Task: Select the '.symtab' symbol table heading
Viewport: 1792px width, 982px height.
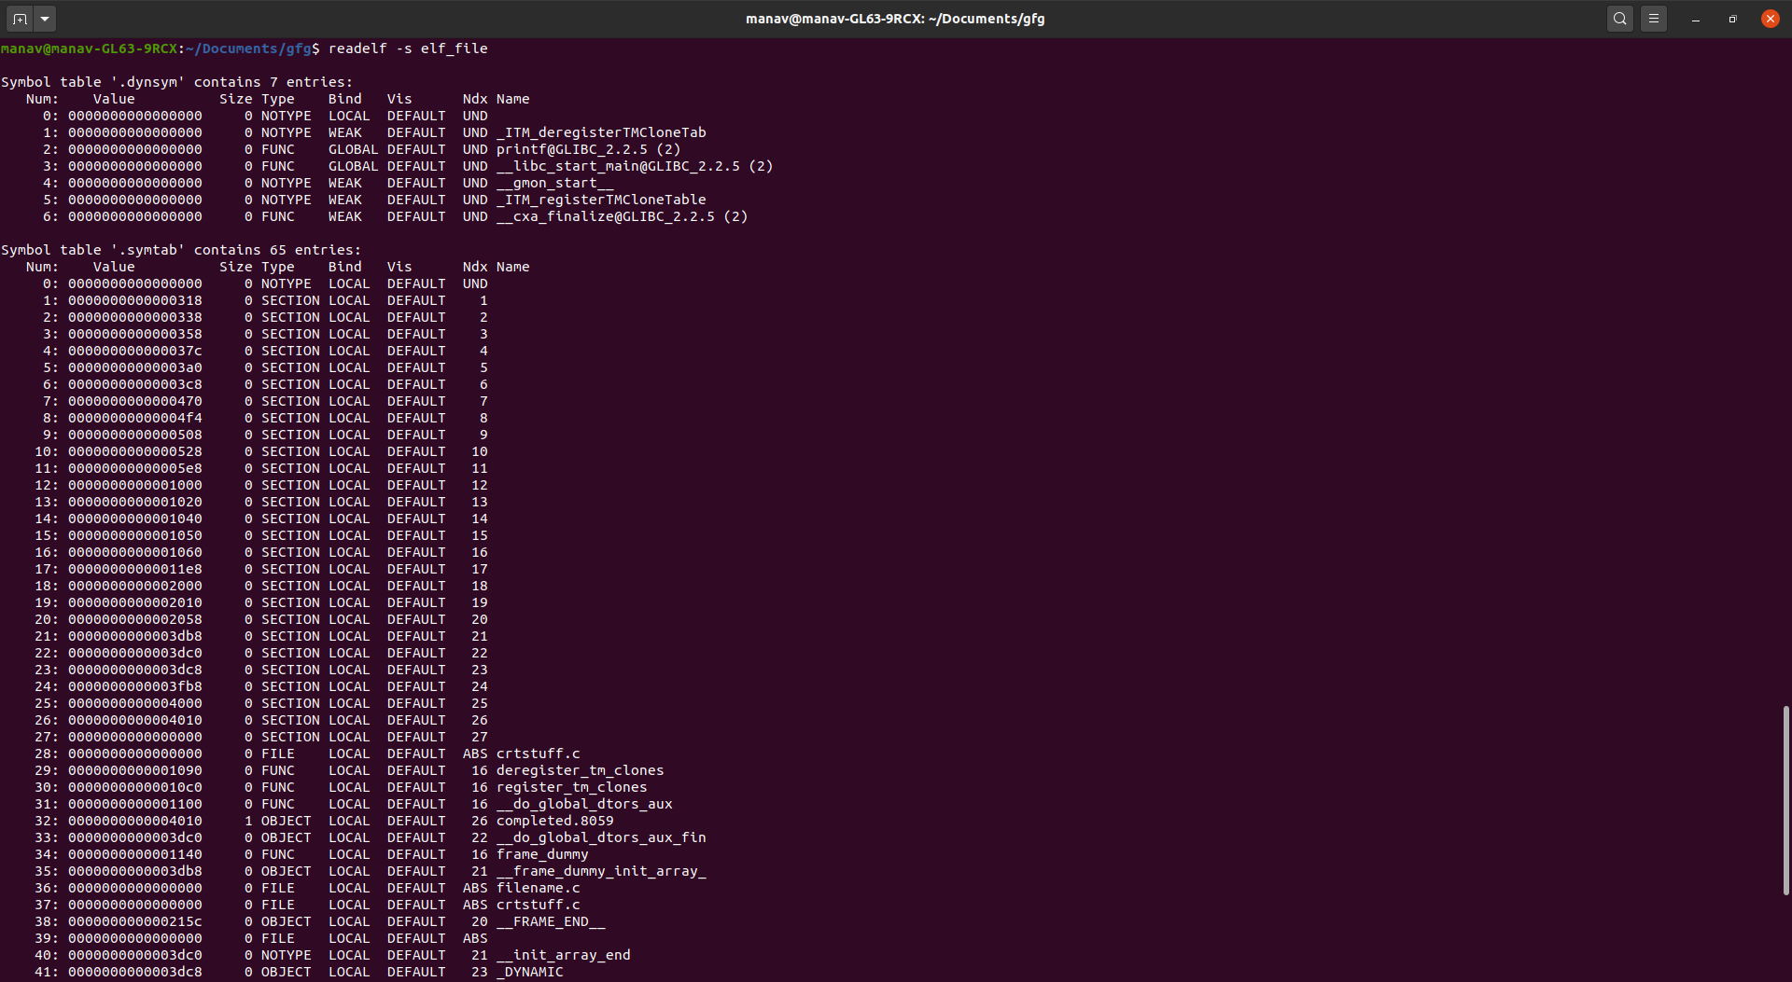Action: point(181,250)
